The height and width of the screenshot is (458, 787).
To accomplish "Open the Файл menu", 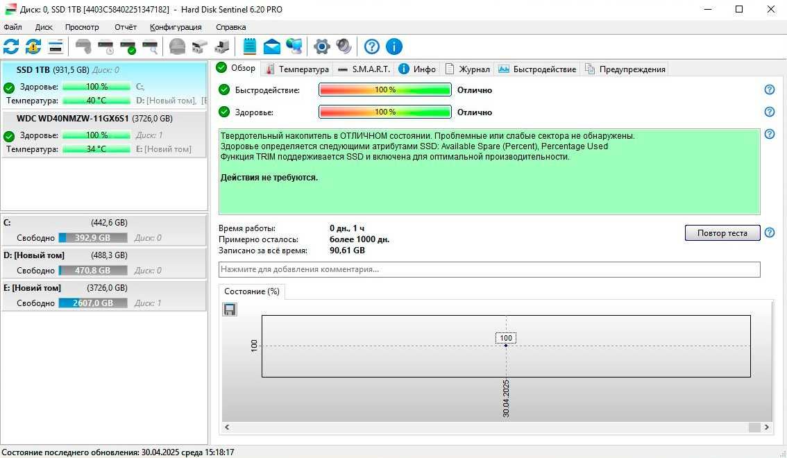I will point(12,27).
